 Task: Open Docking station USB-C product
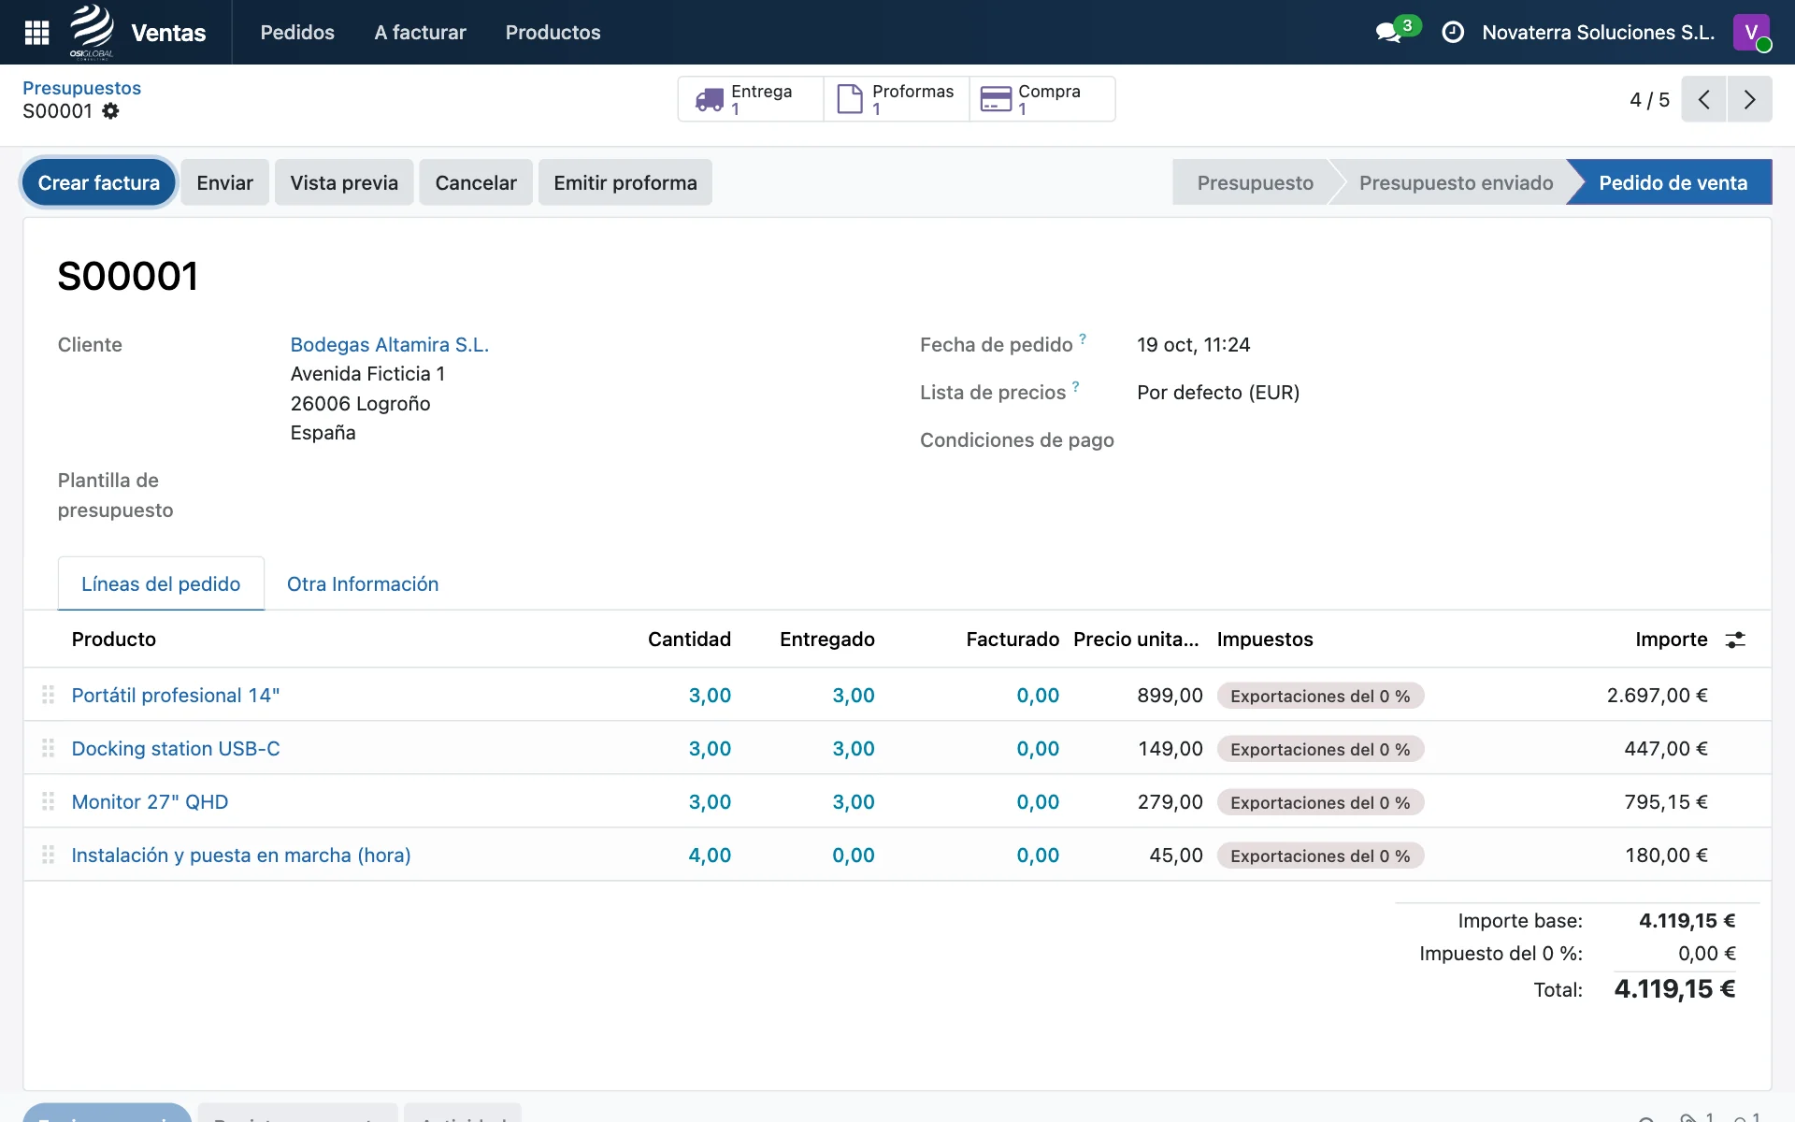coord(176,748)
